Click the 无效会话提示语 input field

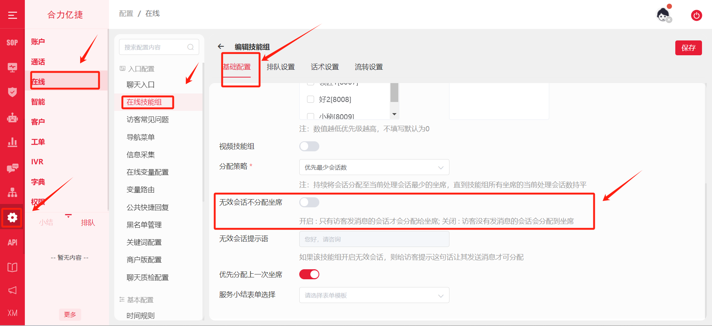click(x=374, y=239)
